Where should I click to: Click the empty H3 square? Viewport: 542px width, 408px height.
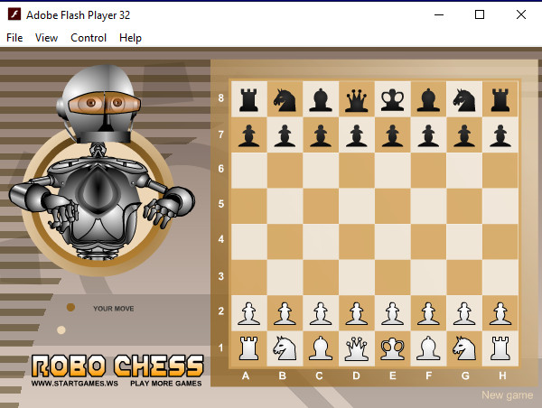[x=500, y=278]
